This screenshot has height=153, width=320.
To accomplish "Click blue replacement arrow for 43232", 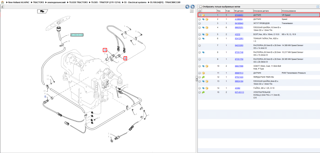I will [203, 34].
